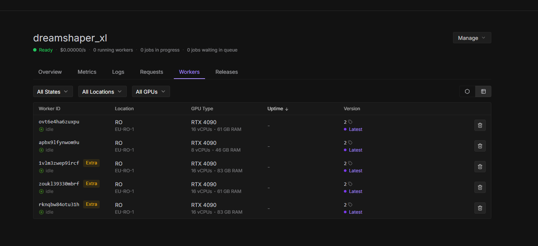Select the Extra badge on 1vlm3zwep9ircf
Viewport: 538px width, 246px height.
pyautogui.click(x=91, y=163)
